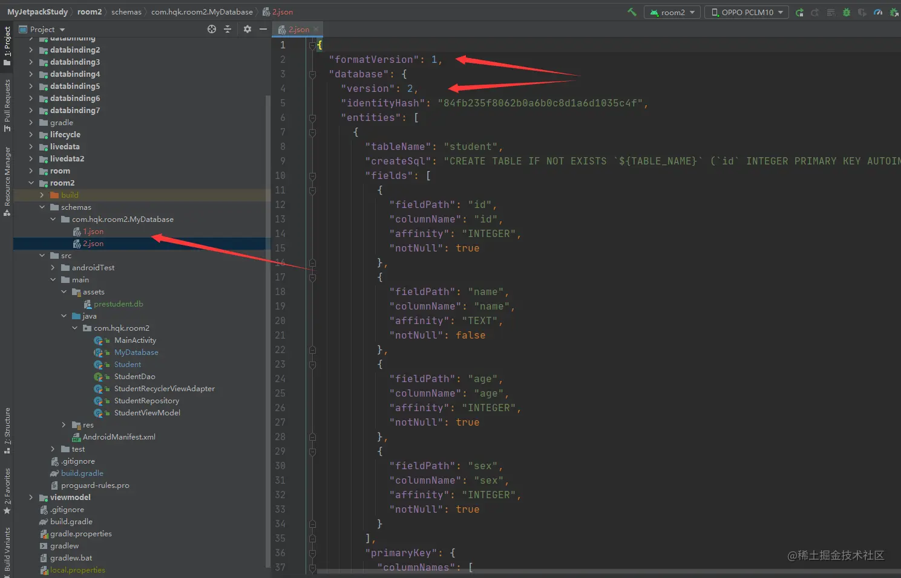Click room2 in the navigation breadcrumb
Image resolution: width=901 pixels, height=578 pixels.
[x=90, y=12]
